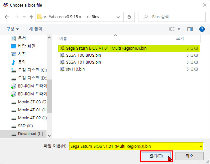210x164 pixels.
Task: Open the recent locations dropdown arrow
Action: tap(24, 17)
